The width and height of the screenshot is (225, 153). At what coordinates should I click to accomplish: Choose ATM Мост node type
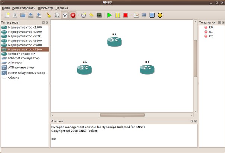pos(25,63)
